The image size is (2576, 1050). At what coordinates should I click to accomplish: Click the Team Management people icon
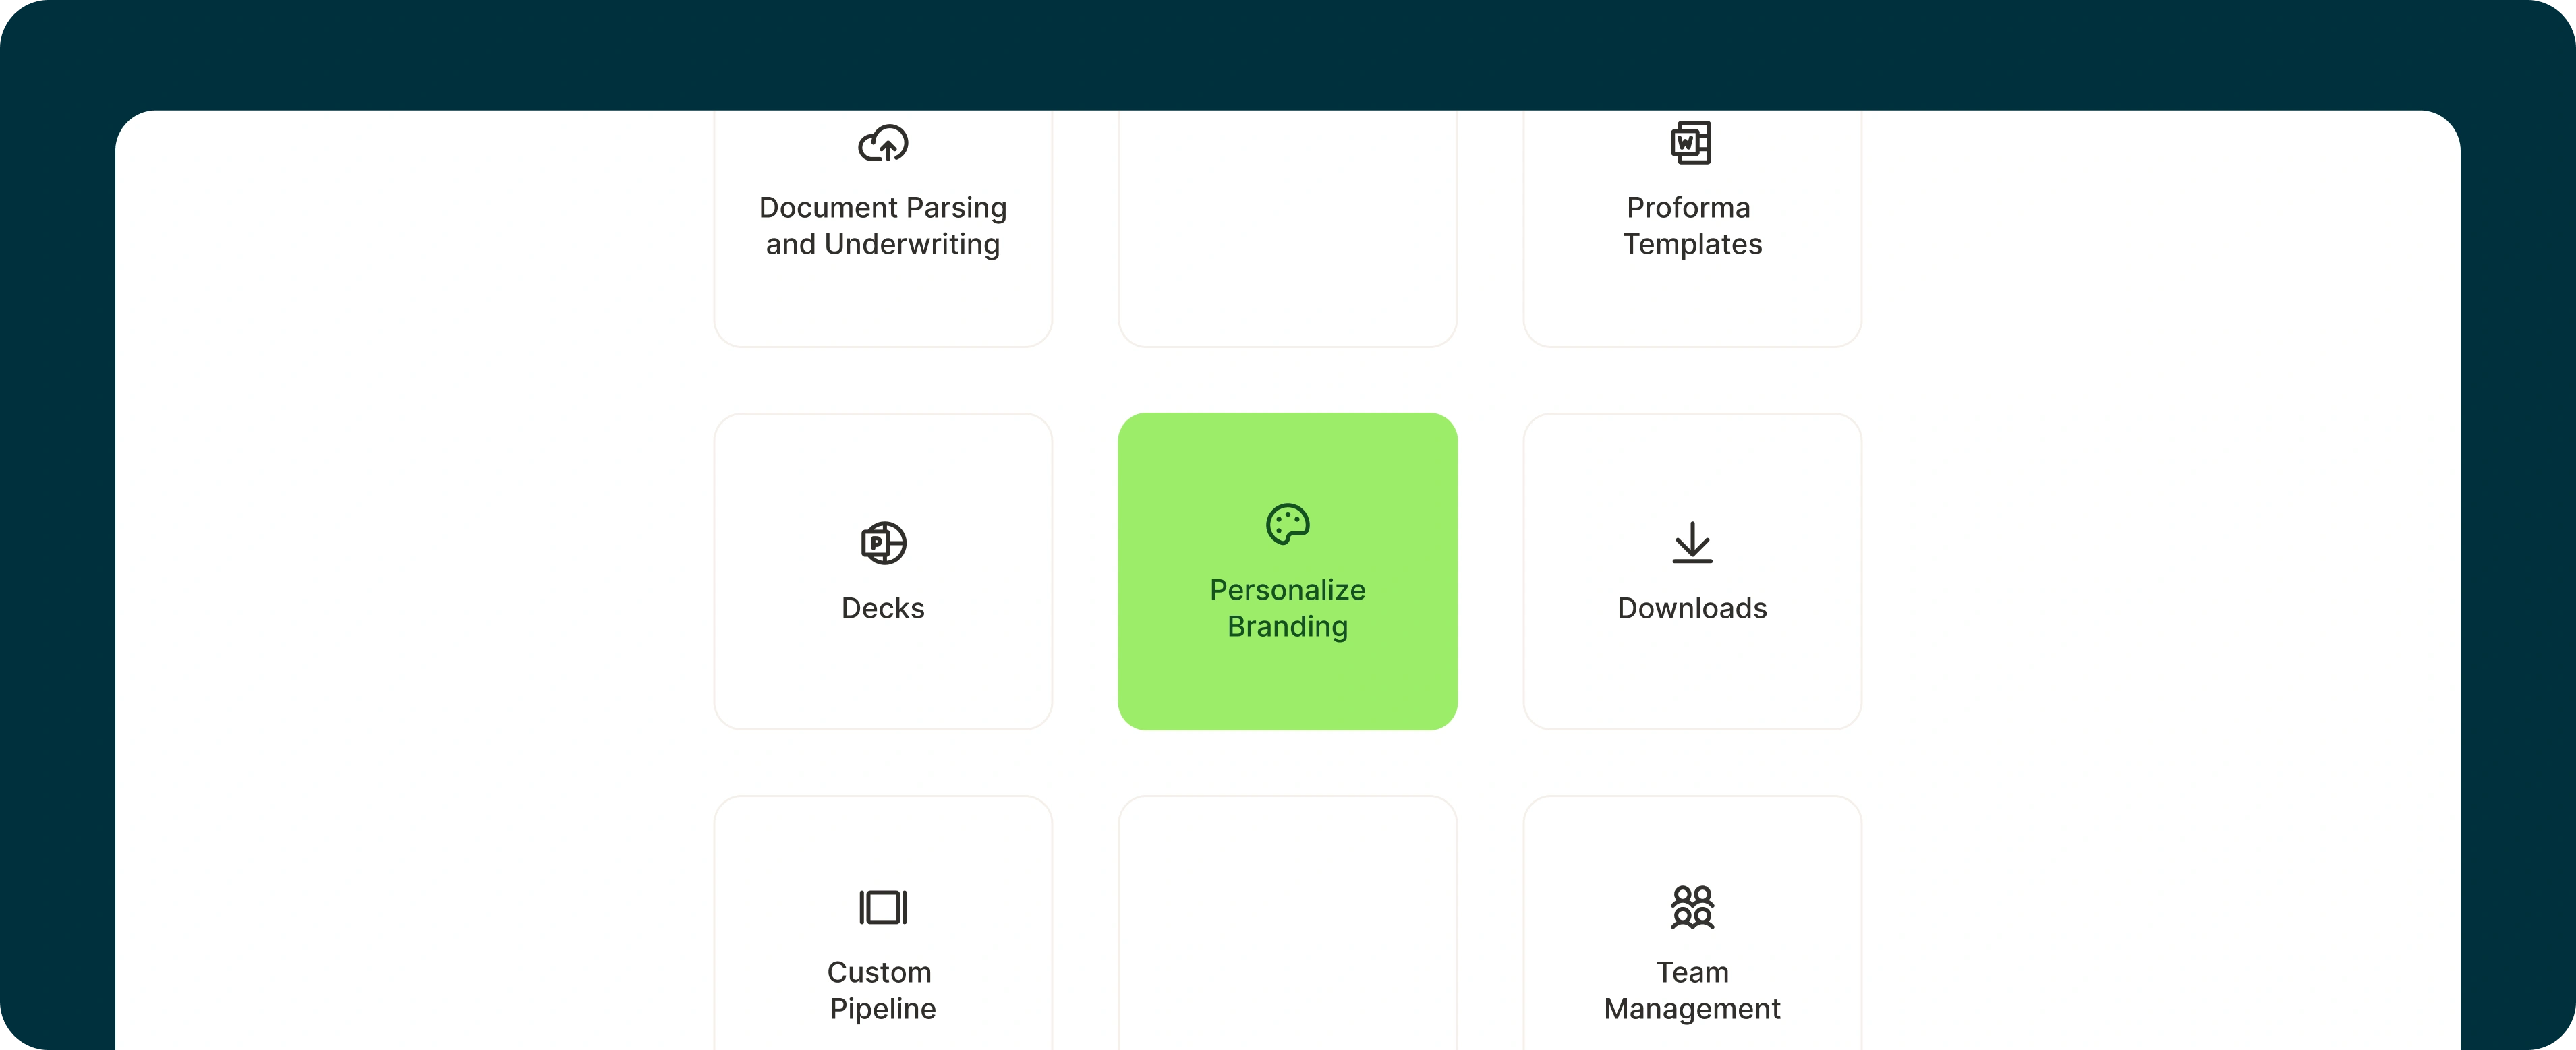(x=1692, y=907)
